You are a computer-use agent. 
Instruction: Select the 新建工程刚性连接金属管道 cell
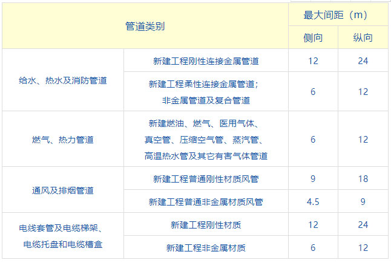click(x=206, y=61)
